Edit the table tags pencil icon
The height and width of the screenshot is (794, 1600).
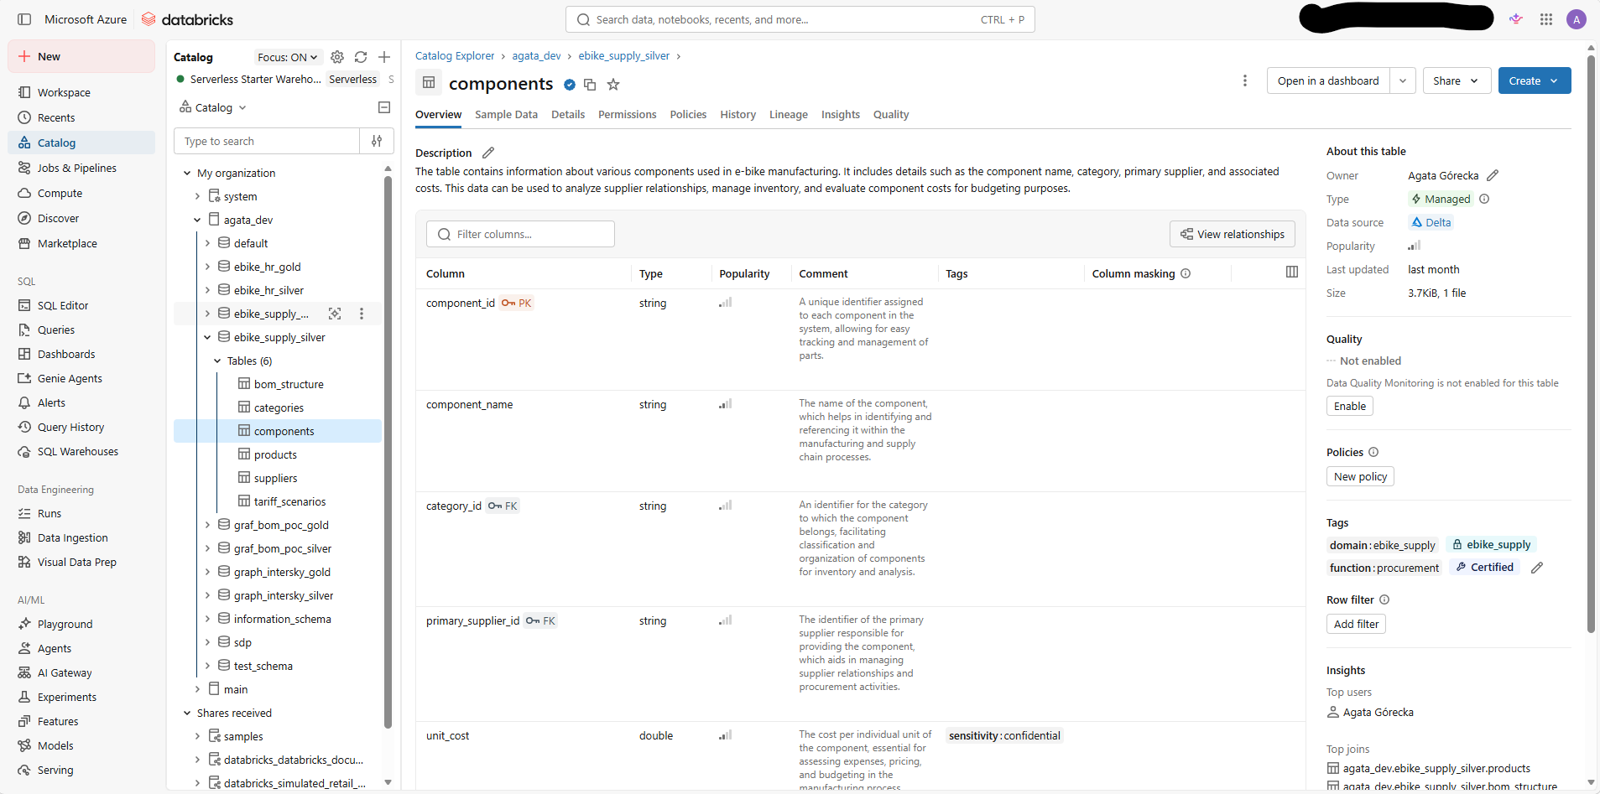(x=1537, y=568)
